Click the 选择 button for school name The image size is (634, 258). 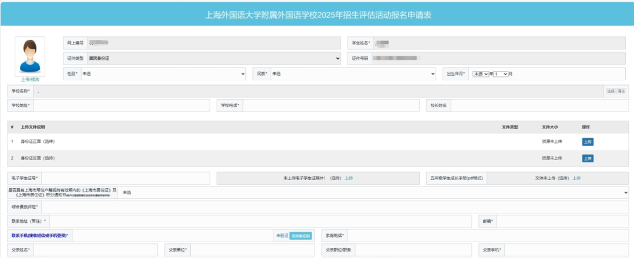pos(611,91)
